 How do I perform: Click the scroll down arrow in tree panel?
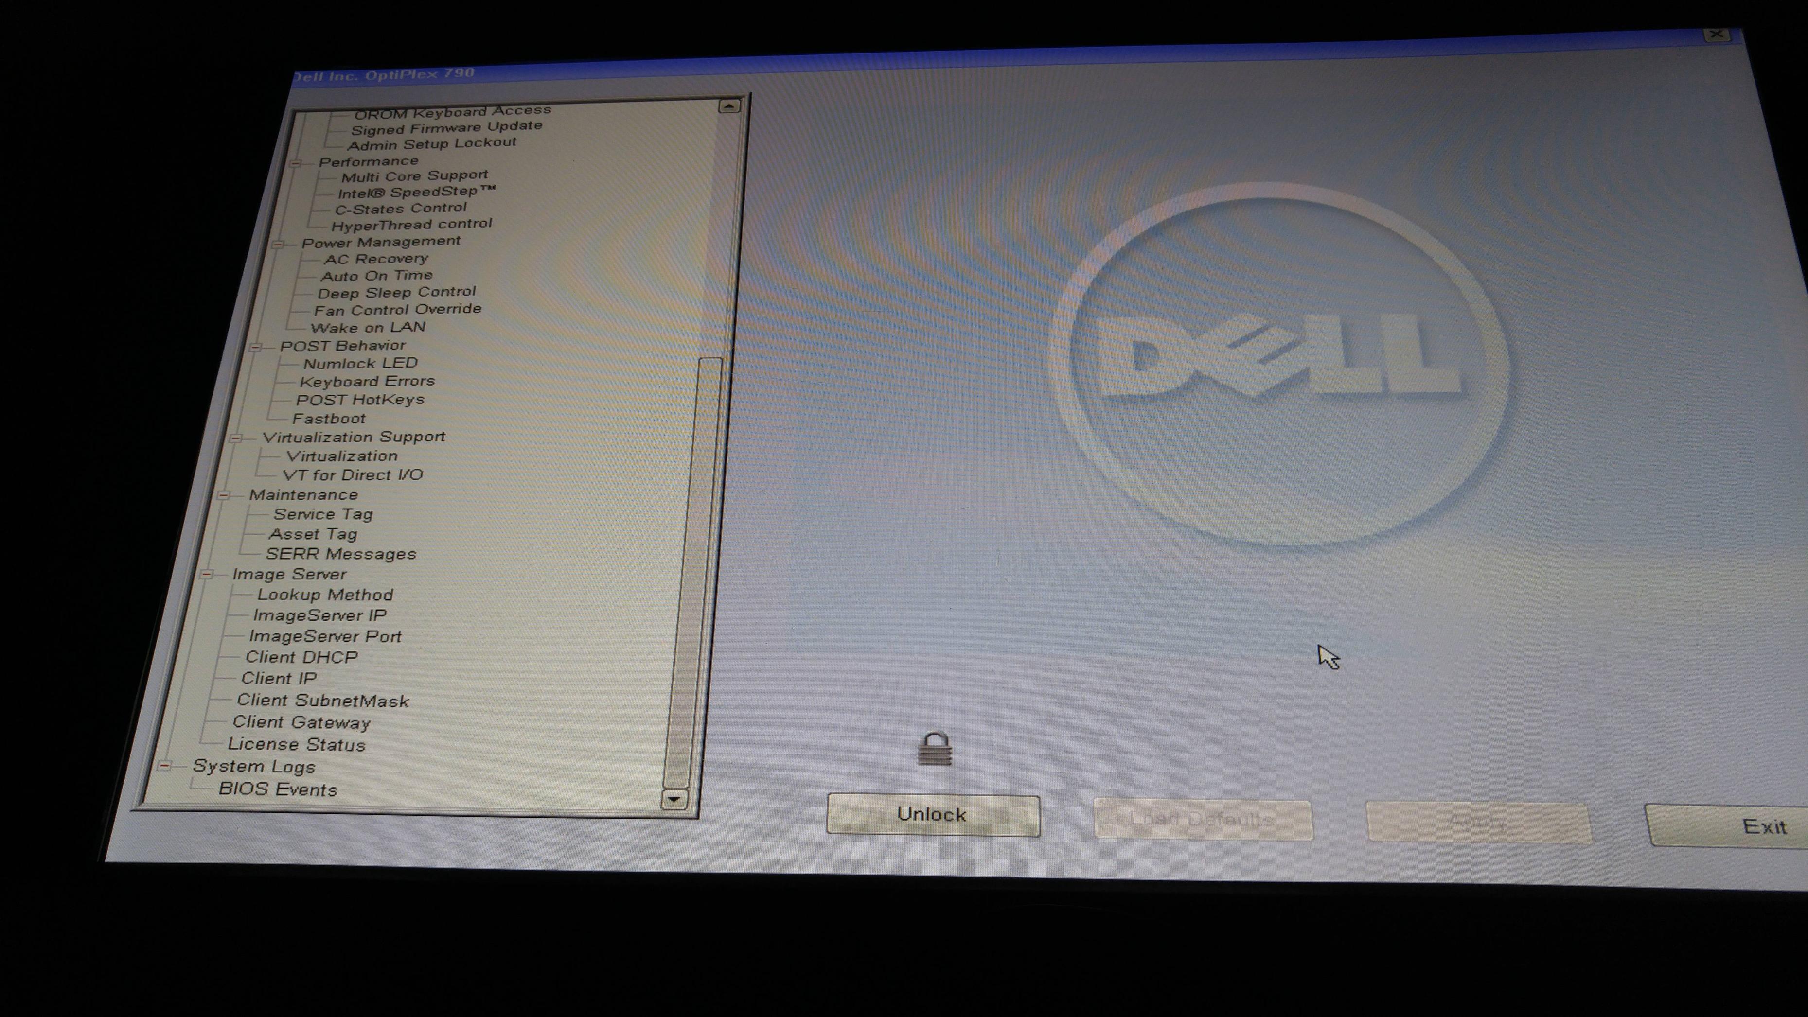(674, 799)
